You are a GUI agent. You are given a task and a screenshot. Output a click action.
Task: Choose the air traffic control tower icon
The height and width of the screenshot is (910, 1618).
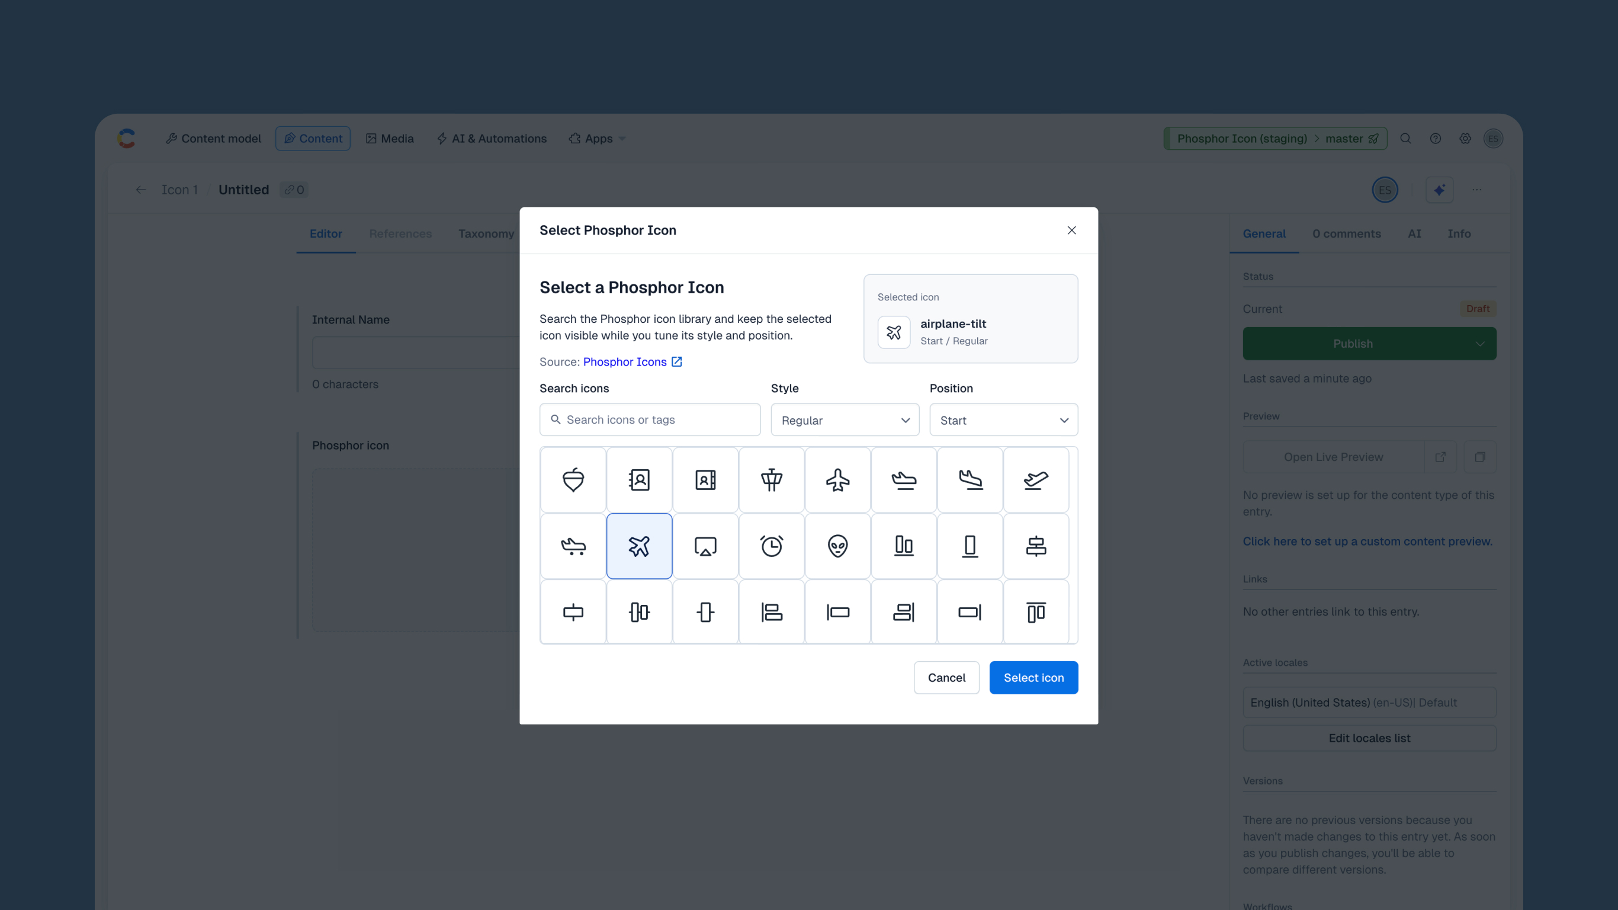click(771, 479)
